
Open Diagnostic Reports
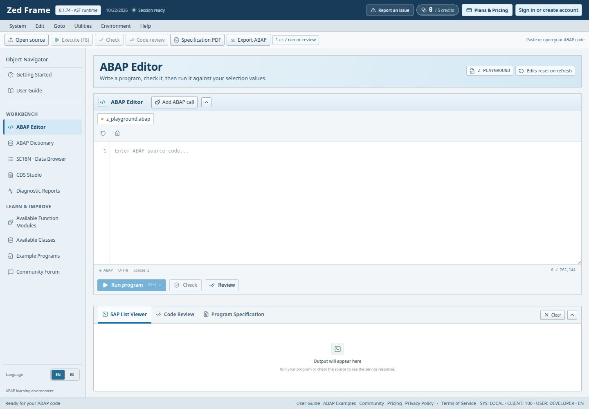pos(43,191)
